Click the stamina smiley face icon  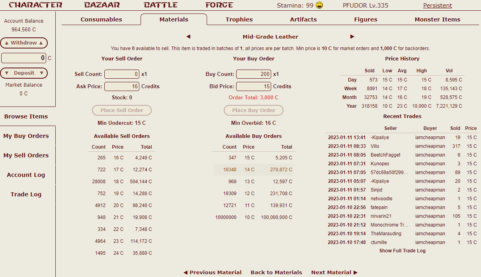click(319, 5)
